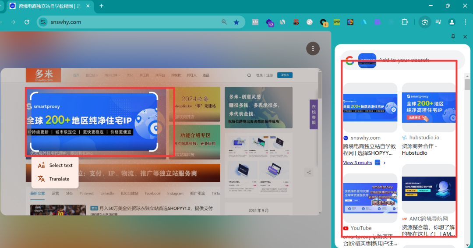This screenshot has height=248, width=473.
Task: Click the 登录 login link
Action: point(259,75)
